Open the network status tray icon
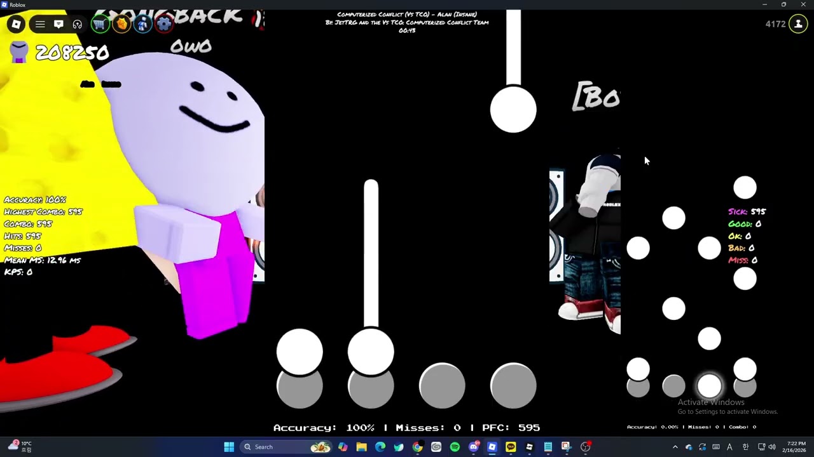814x457 pixels. (x=762, y=447)
